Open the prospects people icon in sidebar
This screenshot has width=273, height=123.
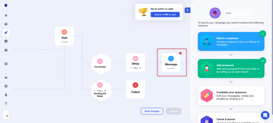tap(6, 24)
